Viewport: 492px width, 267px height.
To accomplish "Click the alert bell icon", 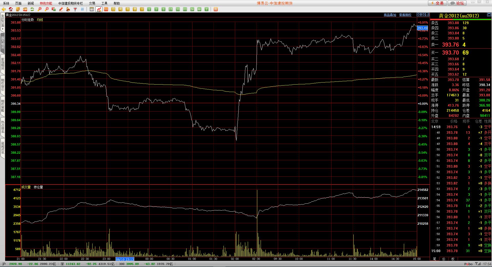I will point(68,9).
